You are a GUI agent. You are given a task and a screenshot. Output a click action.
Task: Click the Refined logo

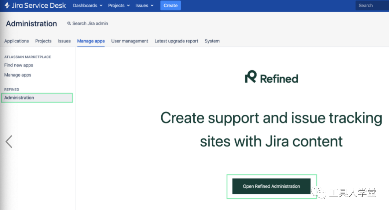pyautogui.click(x=271, y=77)
